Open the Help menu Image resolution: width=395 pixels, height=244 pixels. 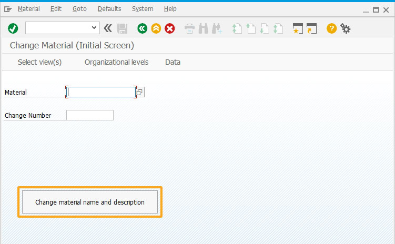170,9
